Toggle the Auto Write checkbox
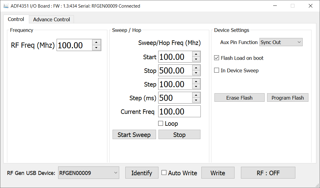The image size is (320, 188). (164, 173)
